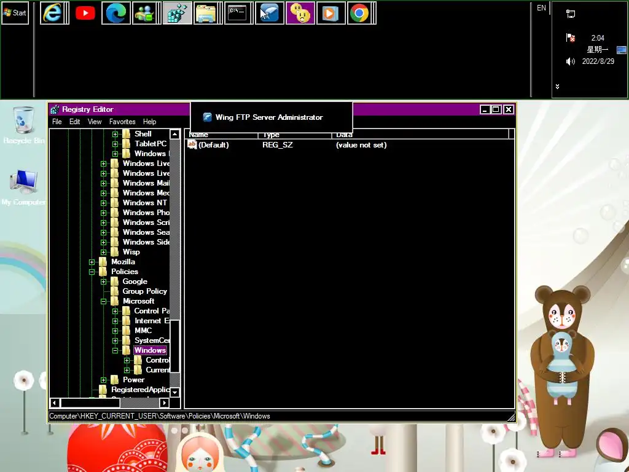Image resolution: width=629 pixels, height=472 pixels.
Task: Open the File Explorer taskbar icon
Action: tap(206, 13)
